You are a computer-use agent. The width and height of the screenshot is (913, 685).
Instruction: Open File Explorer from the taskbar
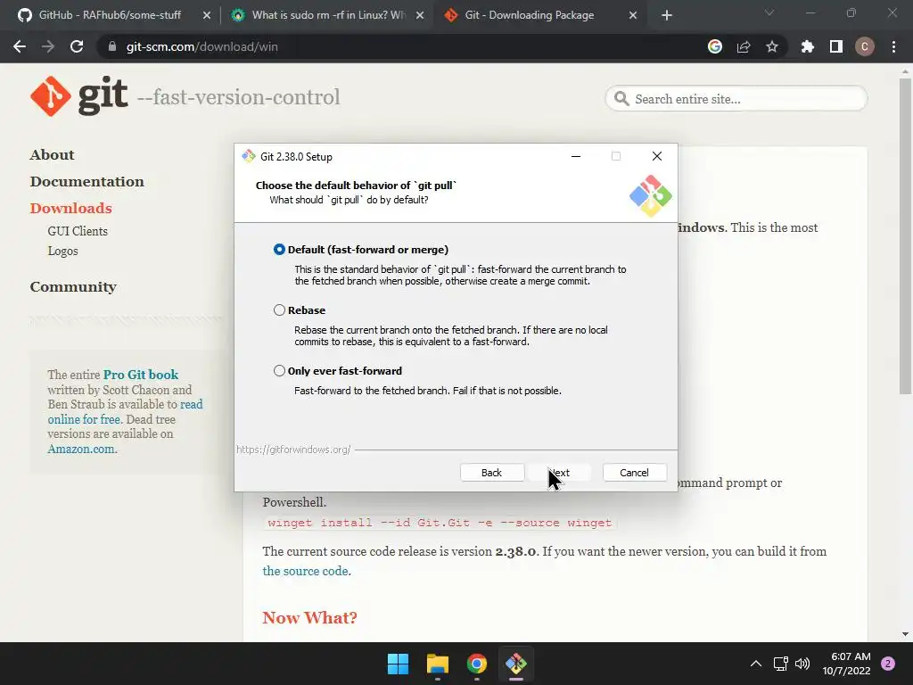(x=437, y=664)
